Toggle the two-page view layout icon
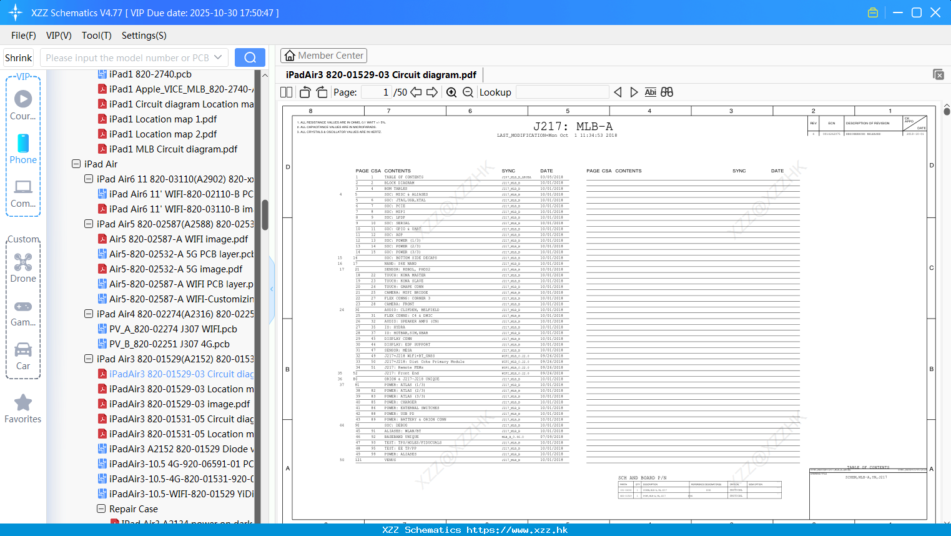The image size is (951, 536). click(x=287, y=92)
